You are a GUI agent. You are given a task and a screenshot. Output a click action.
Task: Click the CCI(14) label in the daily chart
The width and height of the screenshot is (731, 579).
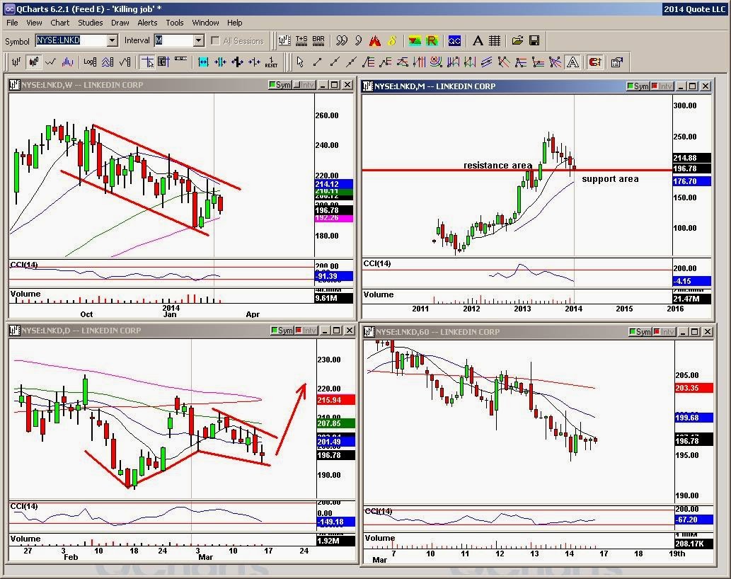click(x=24, y=506)
